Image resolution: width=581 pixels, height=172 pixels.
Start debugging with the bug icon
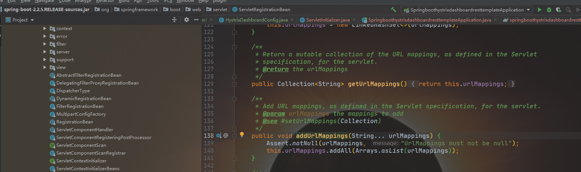(x=549, y=10)
